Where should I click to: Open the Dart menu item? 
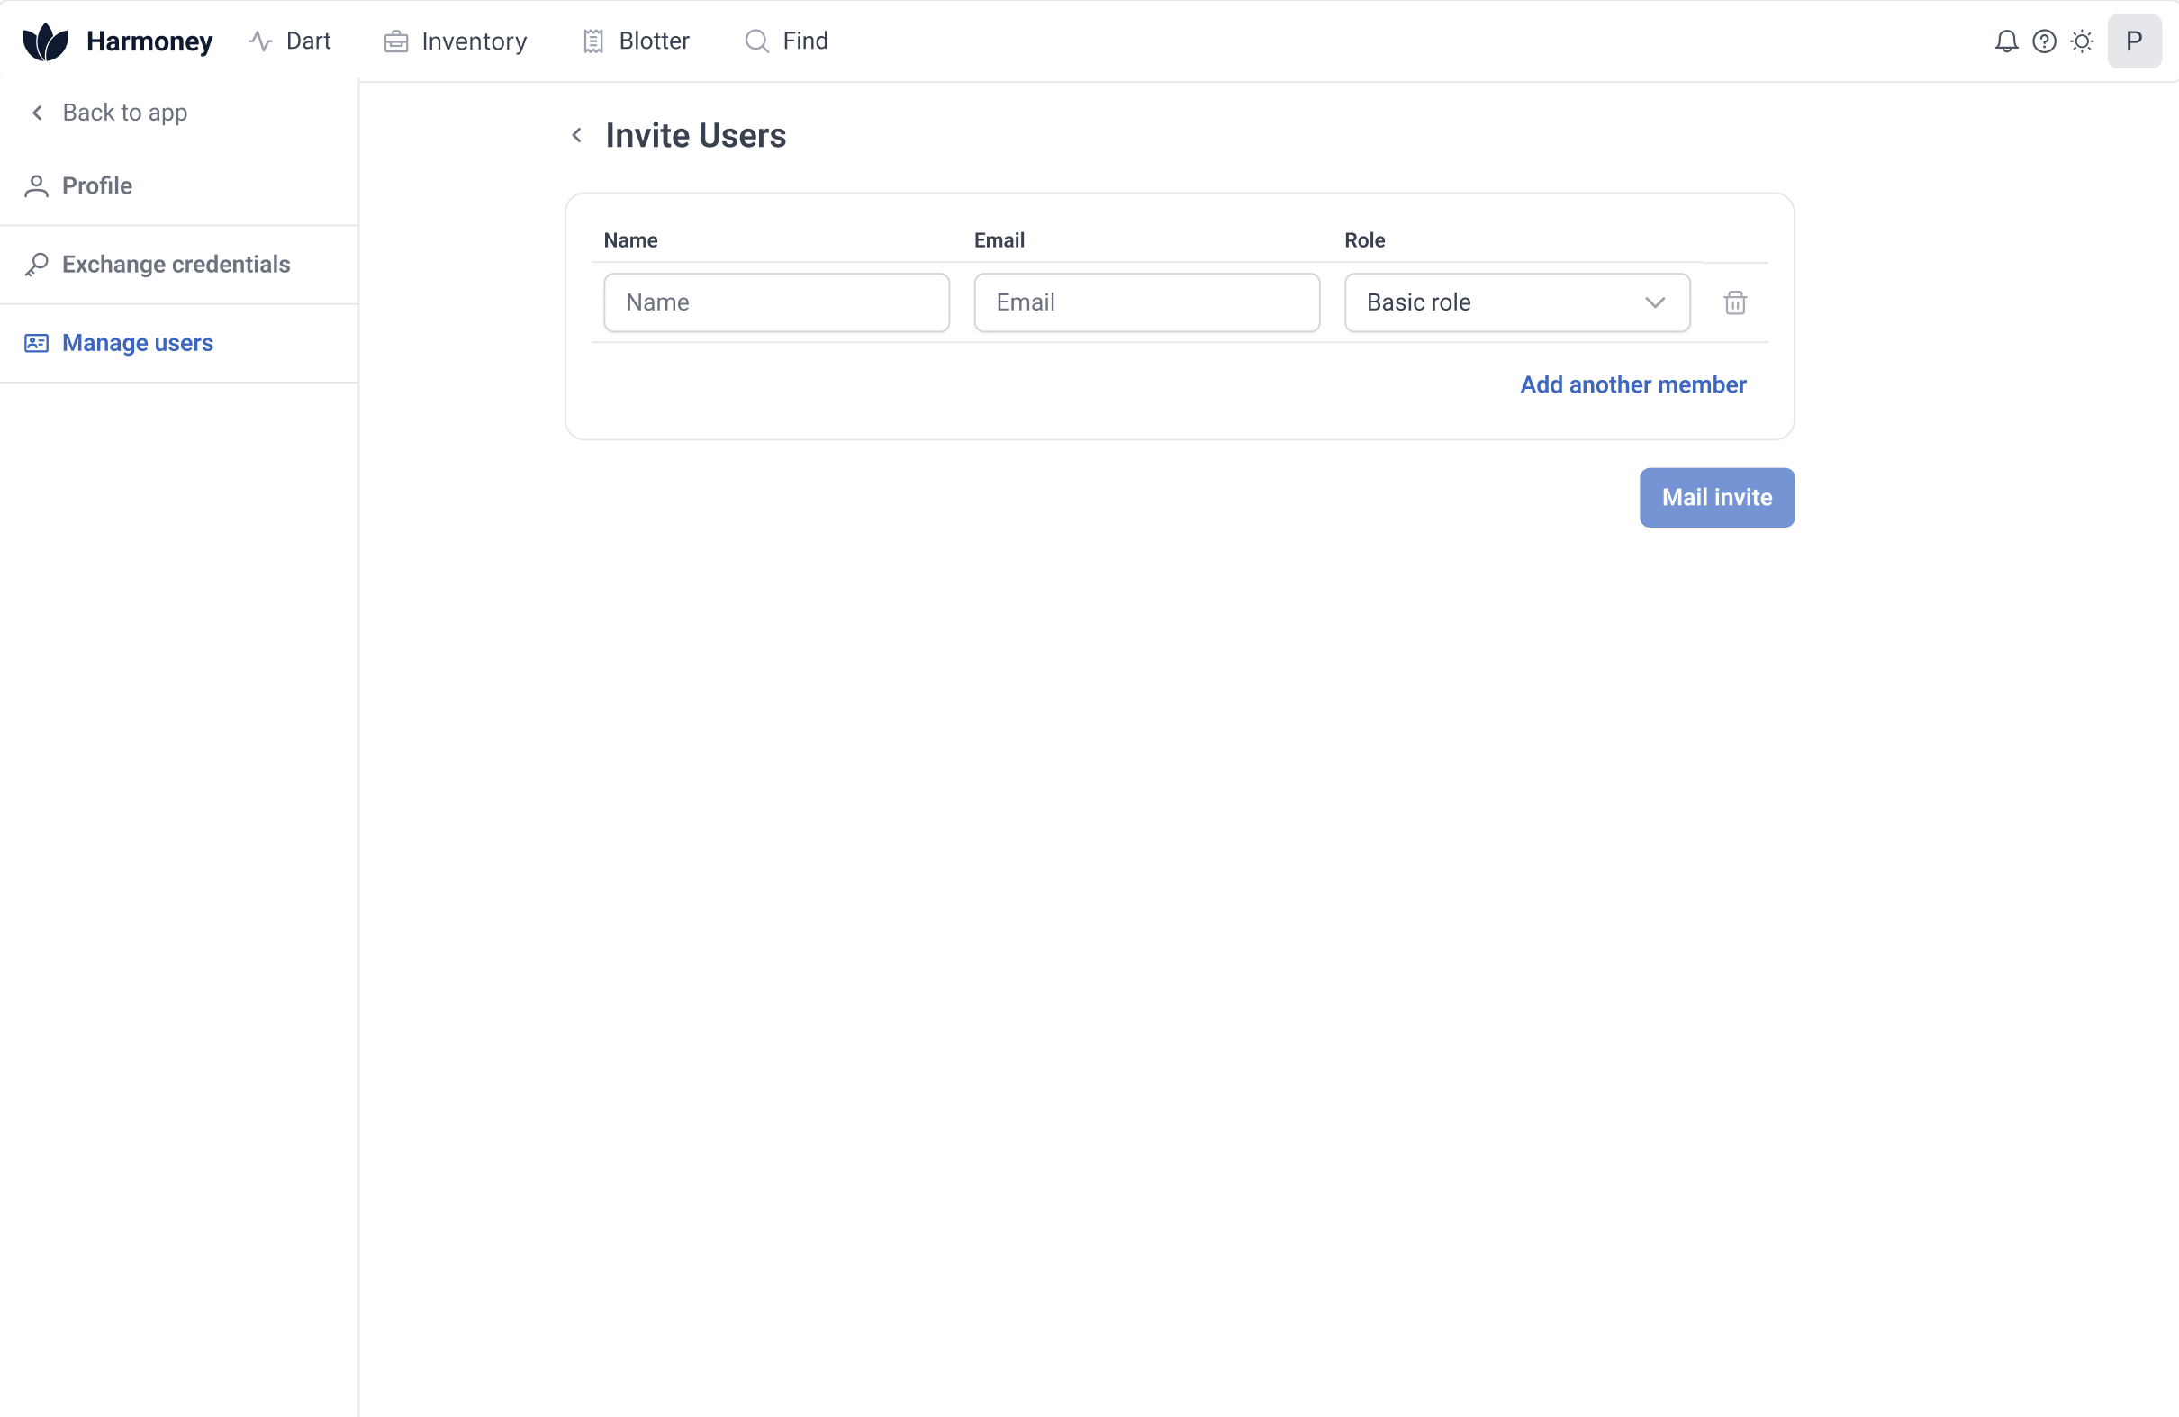click(x=290, y=41)
